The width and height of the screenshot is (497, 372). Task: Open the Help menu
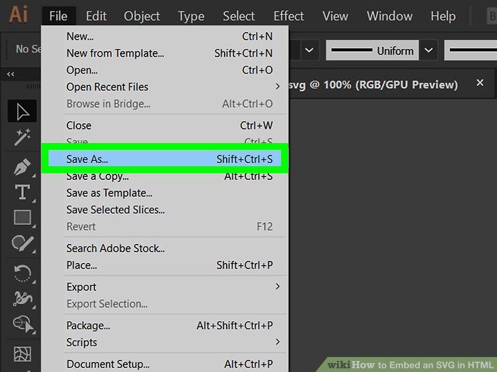point(443,16)
